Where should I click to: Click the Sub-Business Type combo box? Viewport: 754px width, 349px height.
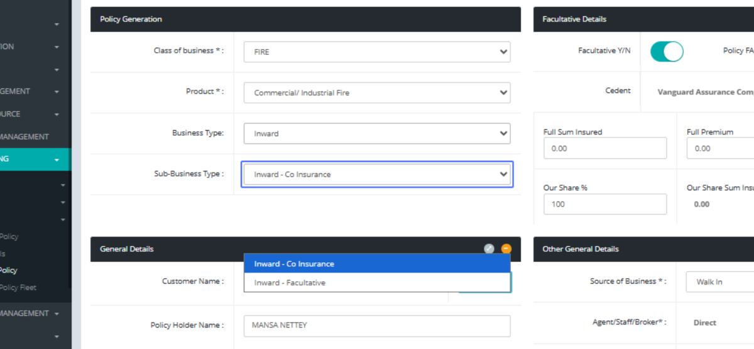(377, 174)
